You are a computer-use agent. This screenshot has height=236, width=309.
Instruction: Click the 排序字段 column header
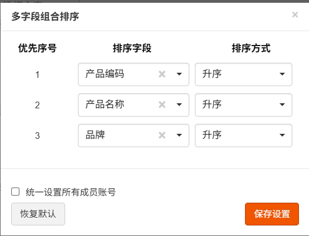[132, 48]
